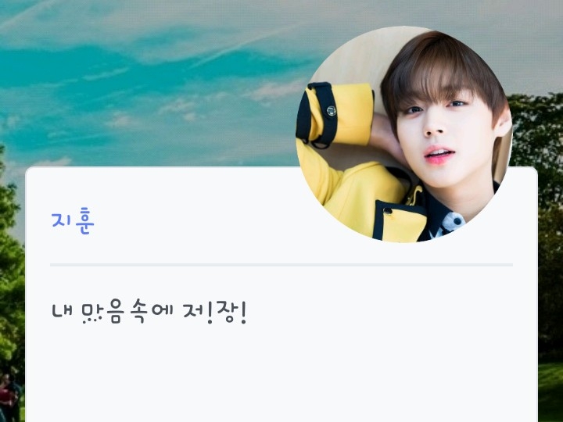Click the green tree on the left side of the background
The width and height of the screenshot is (563, 422).
[x=11, y=269]
